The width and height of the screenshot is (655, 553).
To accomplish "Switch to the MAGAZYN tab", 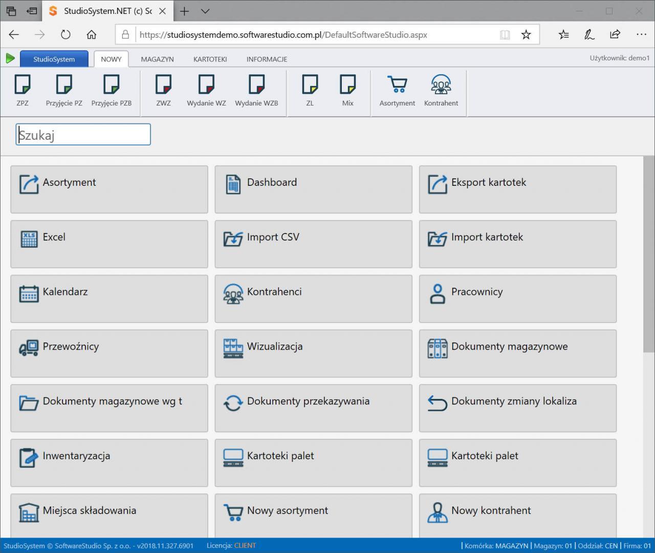I will click(157, 59).
